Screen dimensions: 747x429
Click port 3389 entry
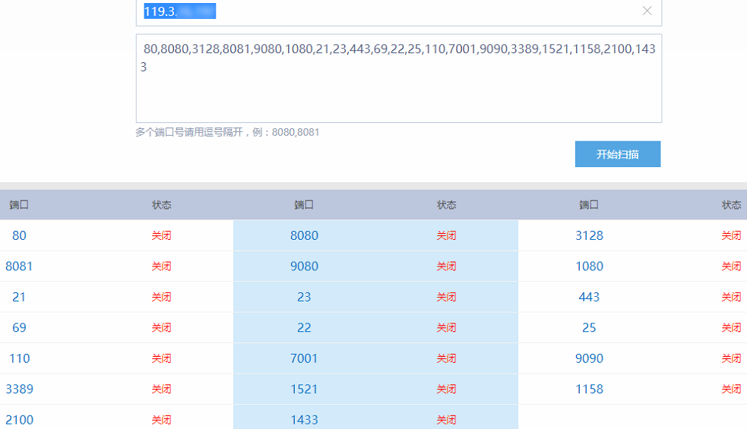[x=19, y=389]
